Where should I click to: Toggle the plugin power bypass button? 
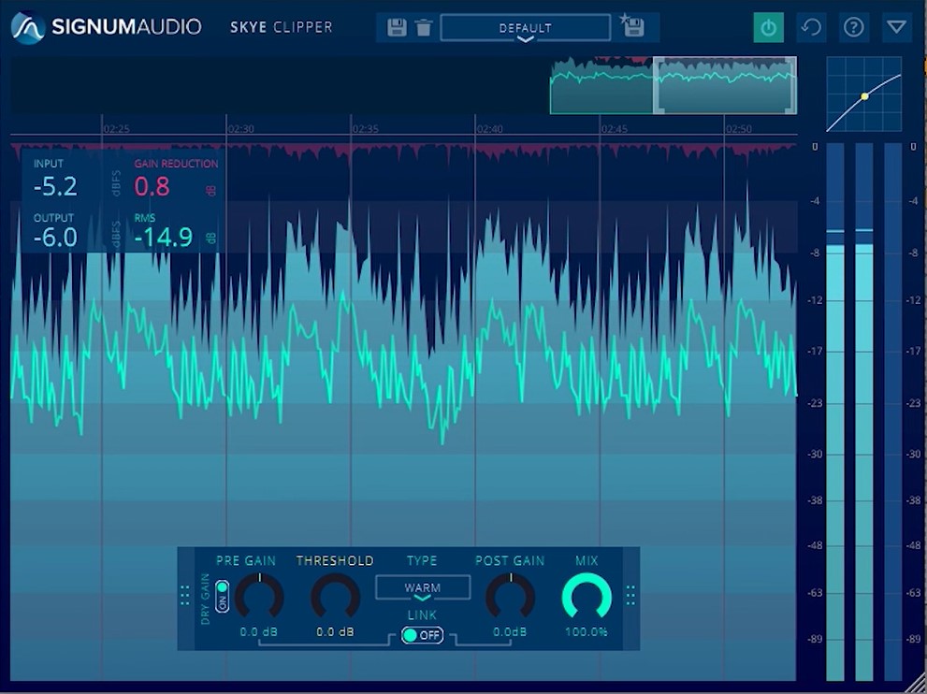point(768,27)
